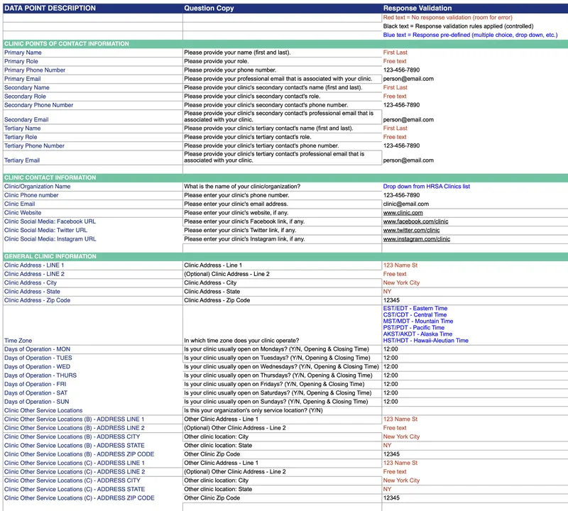Open the www.facebook.com/clinic link
This screenshot has height=511, width=568.
(x=415, y=221)
